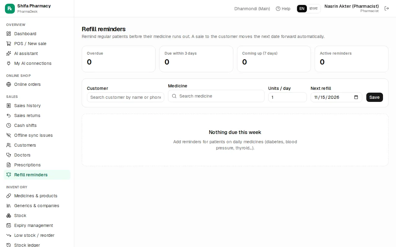This screenshot has height=247, width=396.
Task: Click the 'Nothing due this week' heading
Action: pos(235,132)
